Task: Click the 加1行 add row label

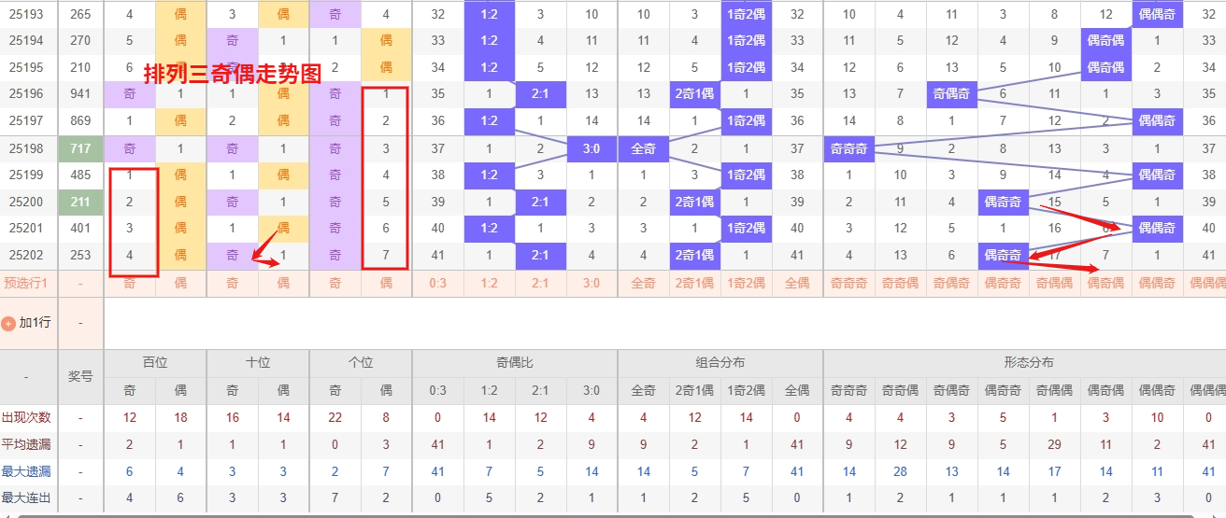Action: click(x=34, y=323)
